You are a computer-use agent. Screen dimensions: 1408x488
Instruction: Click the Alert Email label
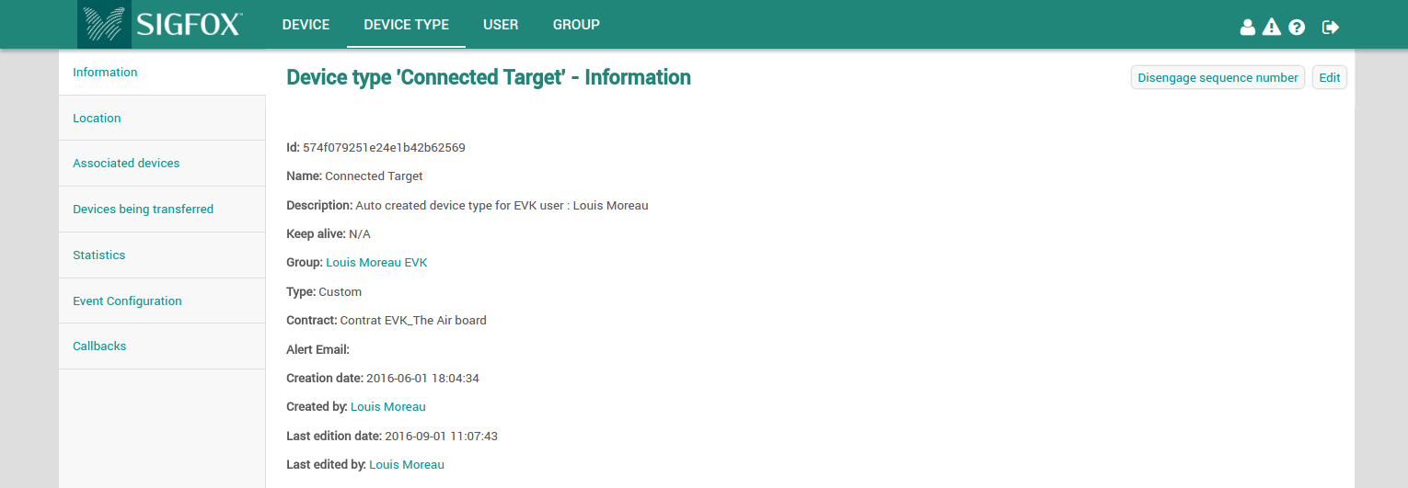pyautogui.click(x=317, y=350)
